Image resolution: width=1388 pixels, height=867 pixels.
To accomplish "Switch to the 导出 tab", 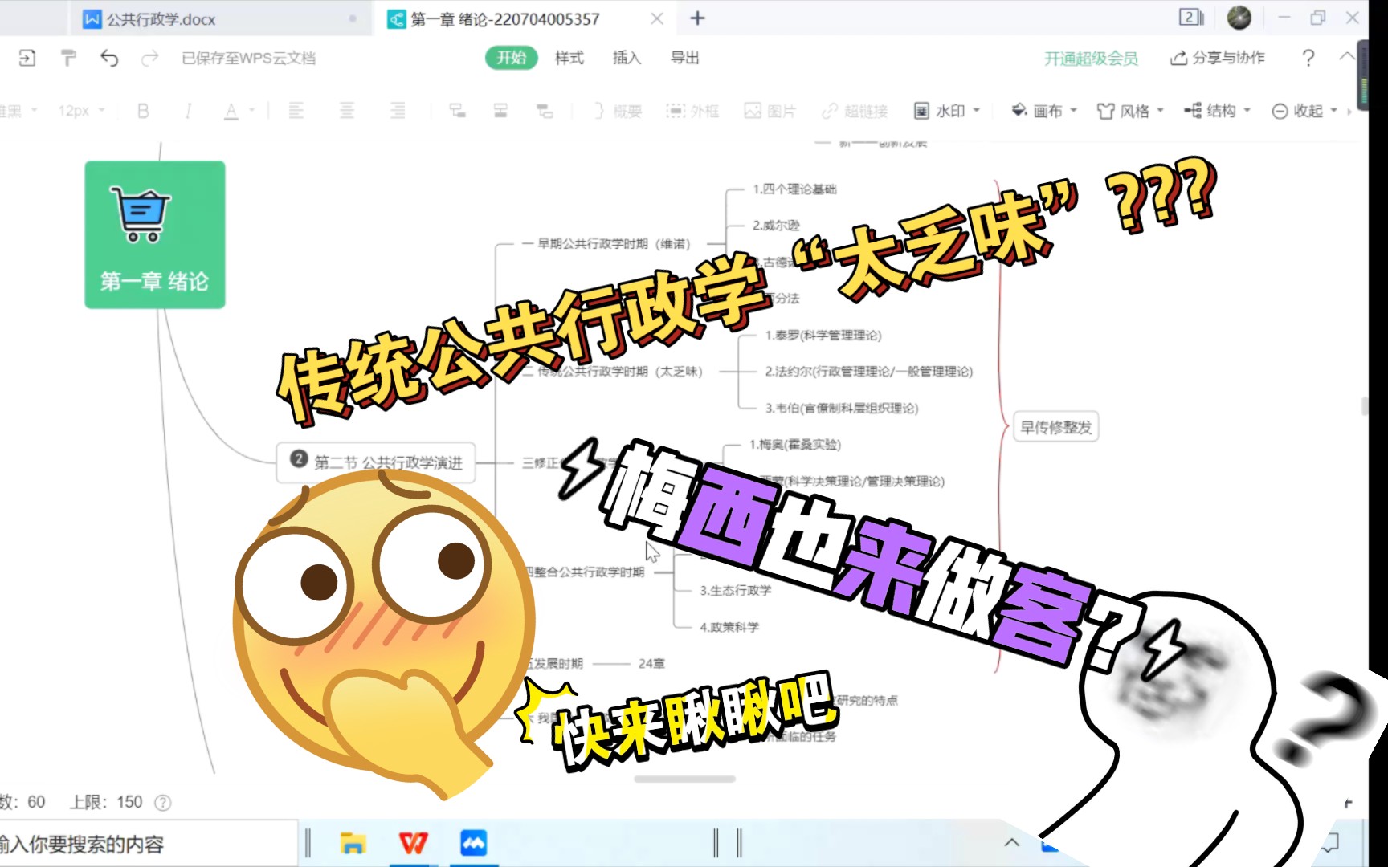I will pos(685,58).
